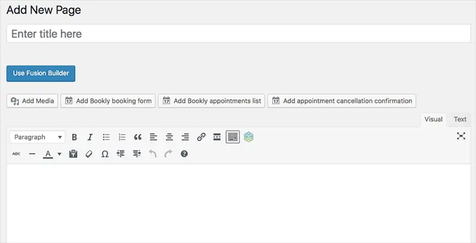Expand the text color picker arrow
The image size is (476, 243).
tap(59, 154)
